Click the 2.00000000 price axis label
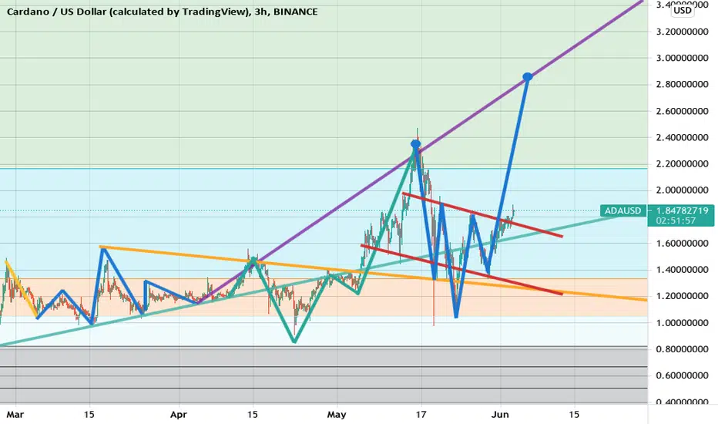Viewport: 718px width, 424px height. [x=683, y=190]
